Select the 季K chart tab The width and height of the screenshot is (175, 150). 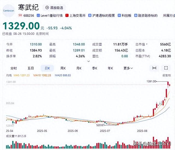pos(95,68)
